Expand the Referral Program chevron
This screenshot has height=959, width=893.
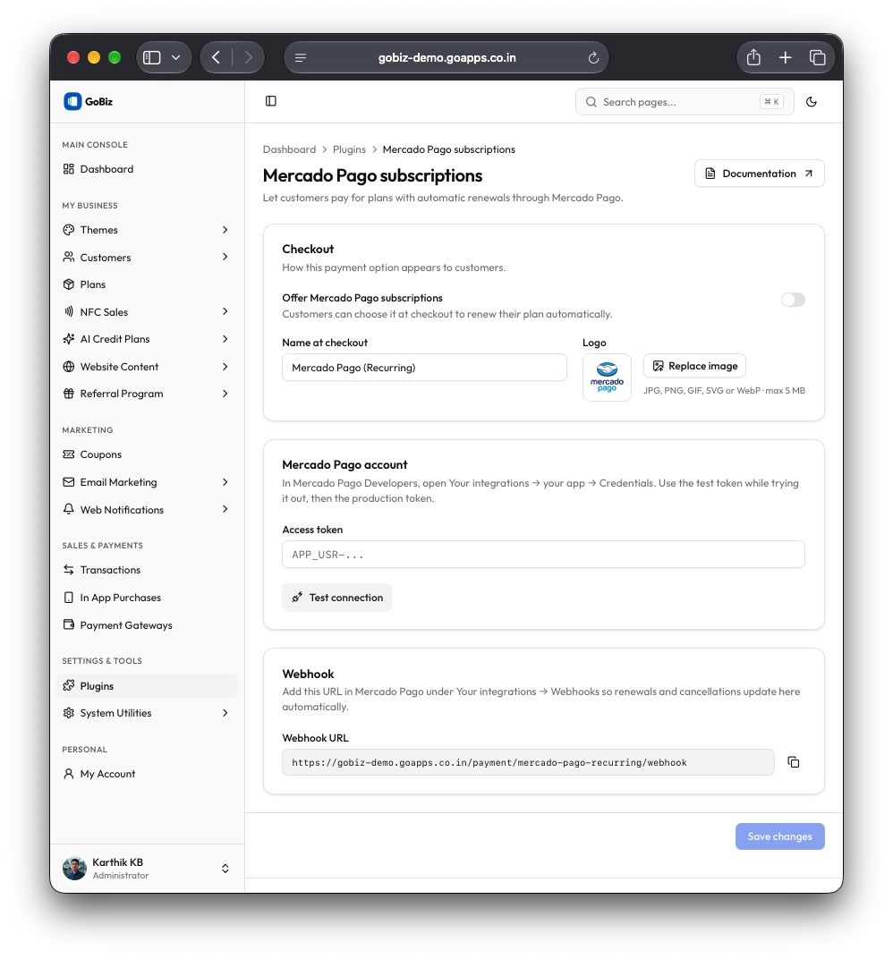click(x=225, y=394)
